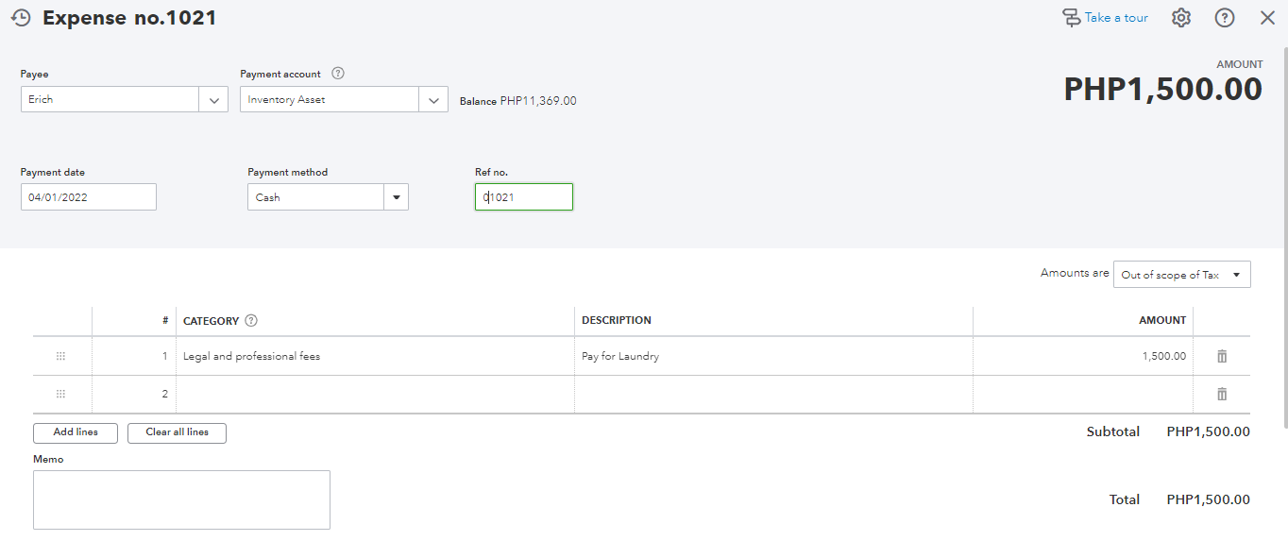The height and width of the screenshot is (541, 1288).
Task: Open the Payment method dropdown
Action: [x=396, y=197]
